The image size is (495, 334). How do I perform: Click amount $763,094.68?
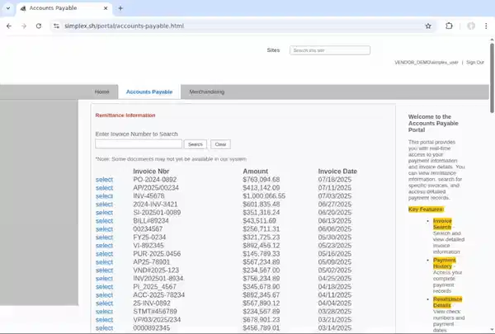pos(261,180)
